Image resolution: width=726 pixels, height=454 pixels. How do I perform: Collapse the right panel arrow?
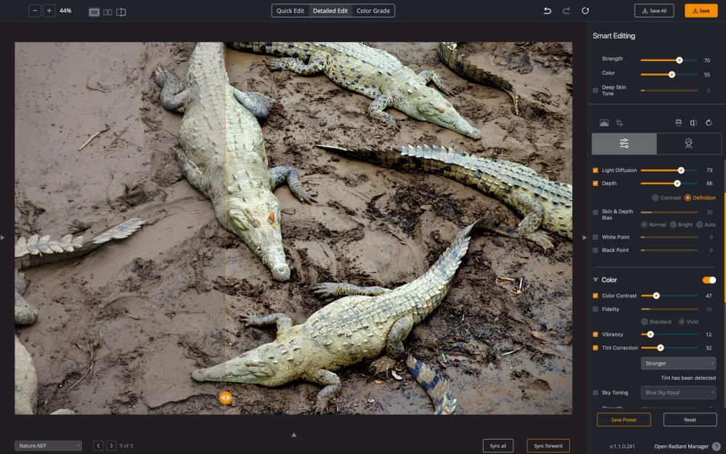(x=584, y=238)
